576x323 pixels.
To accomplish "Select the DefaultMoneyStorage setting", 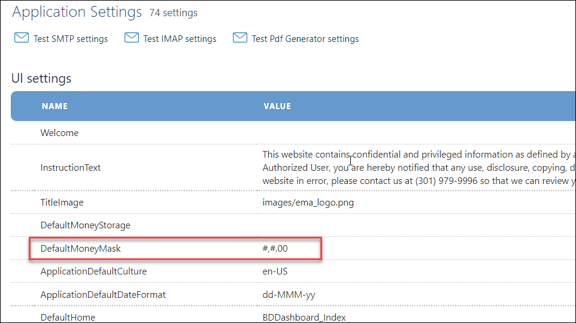I will (85, 225).
